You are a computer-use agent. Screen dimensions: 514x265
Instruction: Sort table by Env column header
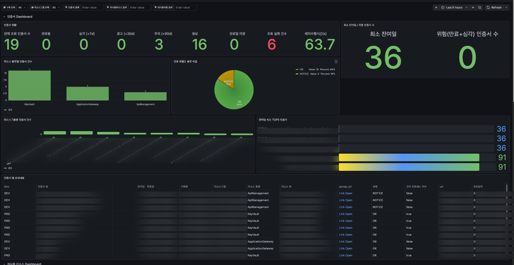tap(7, 187)
